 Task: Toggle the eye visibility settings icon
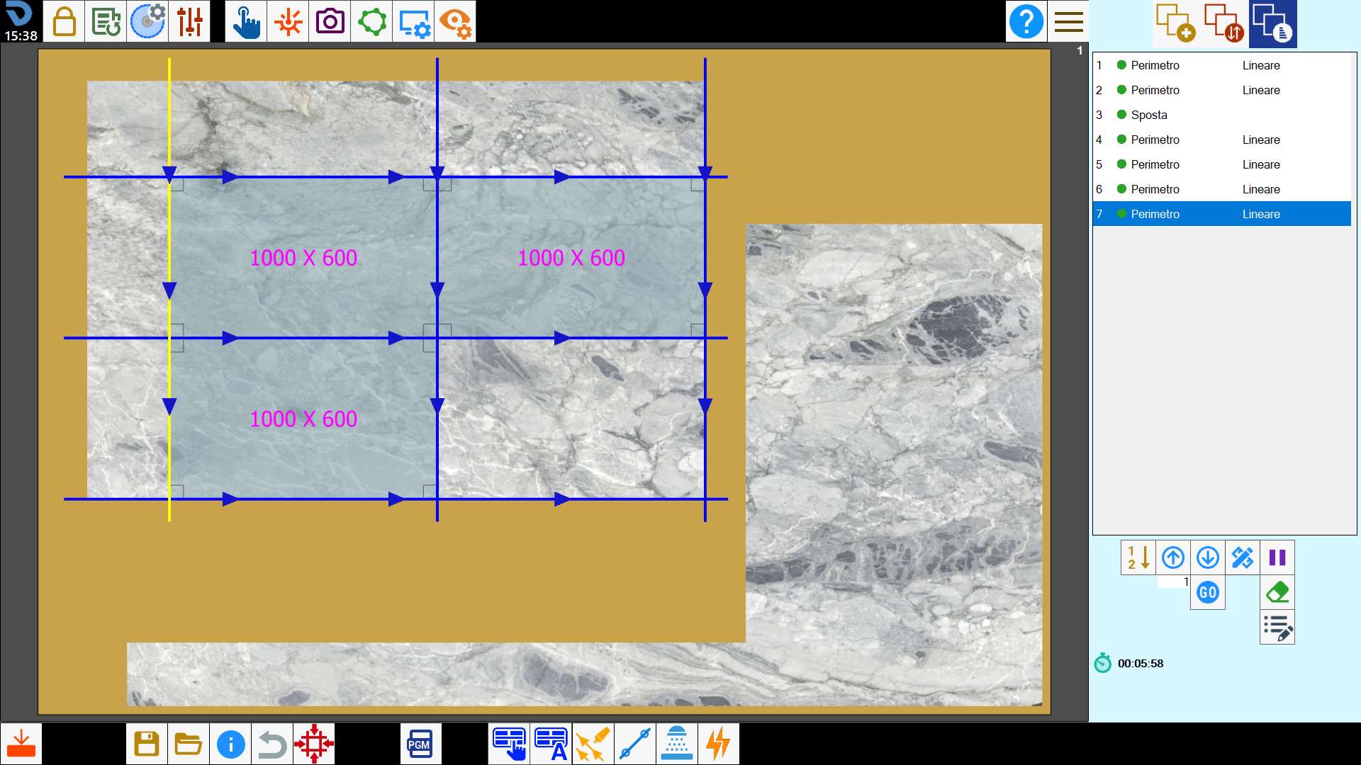point(455,21)
